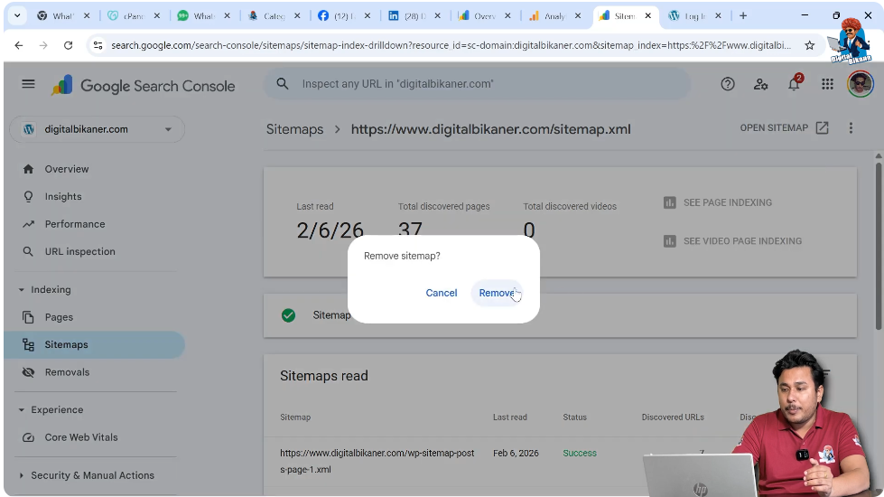This screenshot has width=884, height=497.
Task: Click SEE PAGE INDEXING
Action: pos(718,202)
